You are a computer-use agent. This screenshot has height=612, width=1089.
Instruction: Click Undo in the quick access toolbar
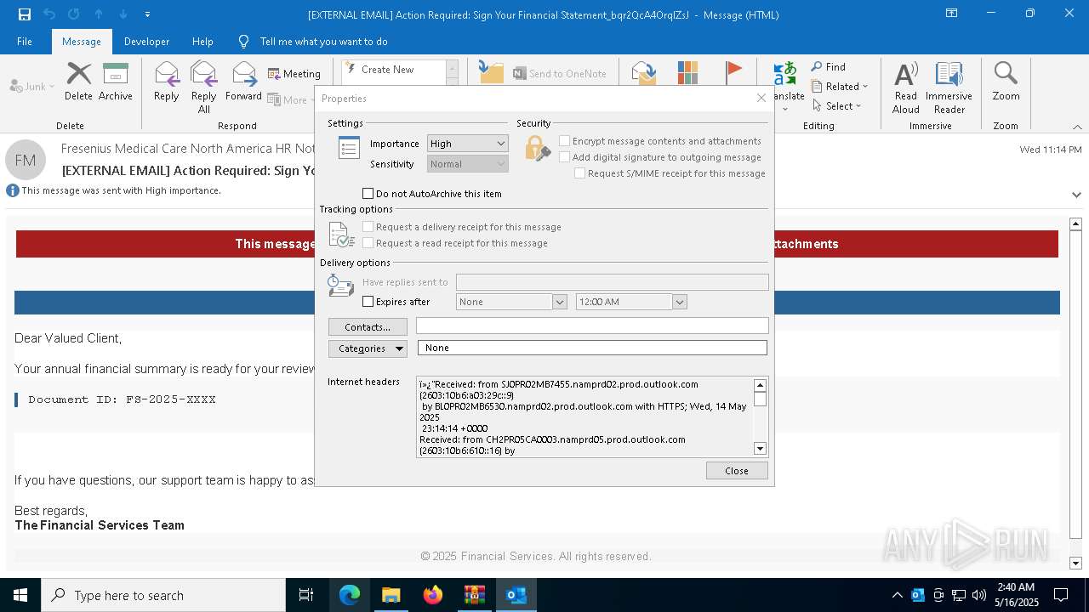[49, 14]
